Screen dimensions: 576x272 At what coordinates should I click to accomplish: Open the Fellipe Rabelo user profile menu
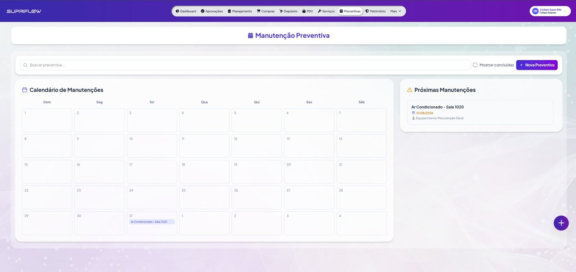coord(550,11)
